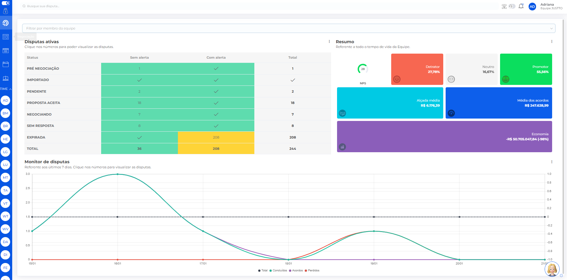Screen dimensions: 567x280
Task: Collapse the TIME section in sidebar
Action: pos(6,89)
